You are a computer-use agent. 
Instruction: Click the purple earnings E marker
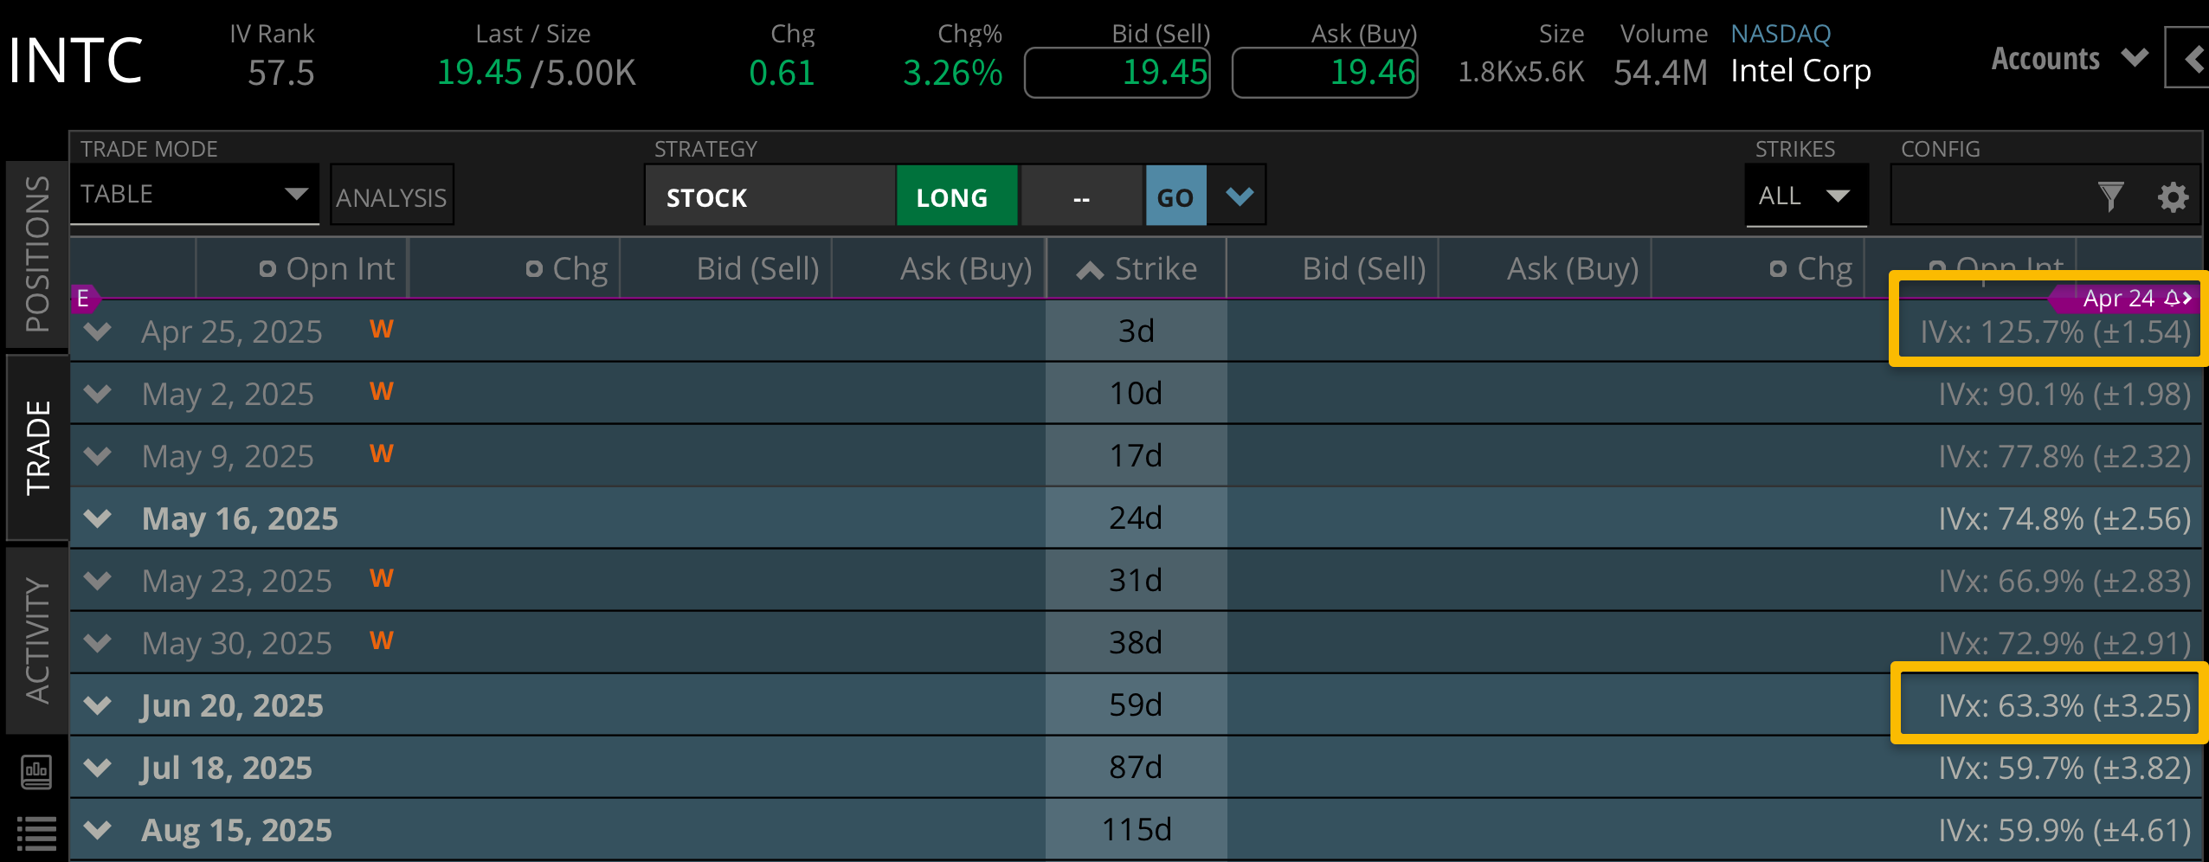[83, 299]
